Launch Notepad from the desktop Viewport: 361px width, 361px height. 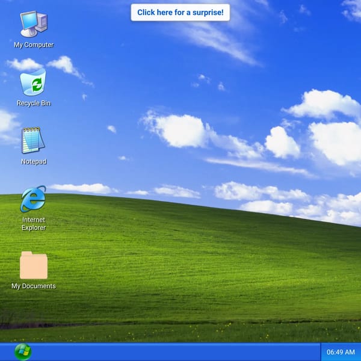point(33,140)
